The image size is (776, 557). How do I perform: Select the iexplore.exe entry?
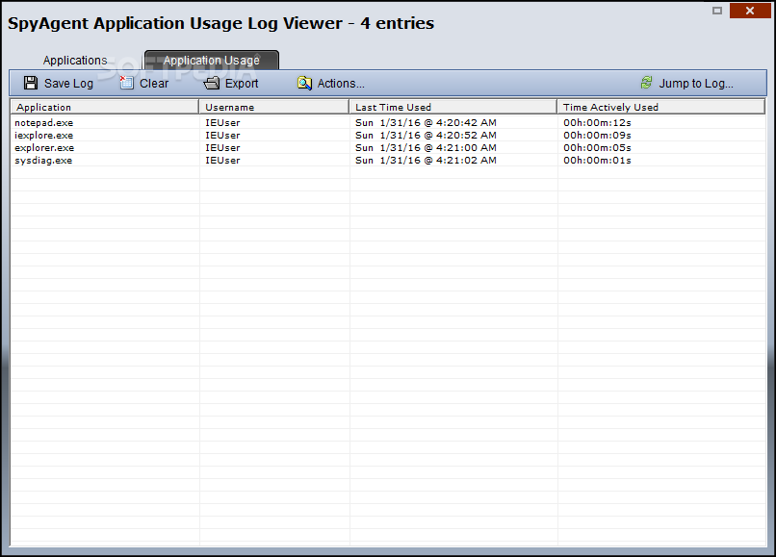(43, 135)
